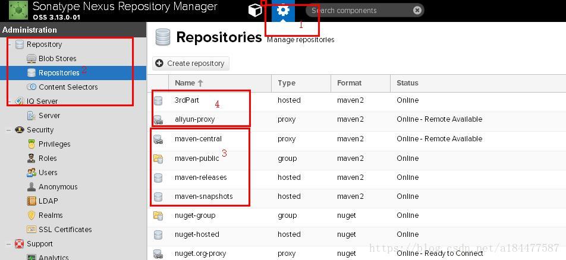The image size is (566, 260).
Task: Click the Support lifebuoy icon
Action: (x=20, y=244)
